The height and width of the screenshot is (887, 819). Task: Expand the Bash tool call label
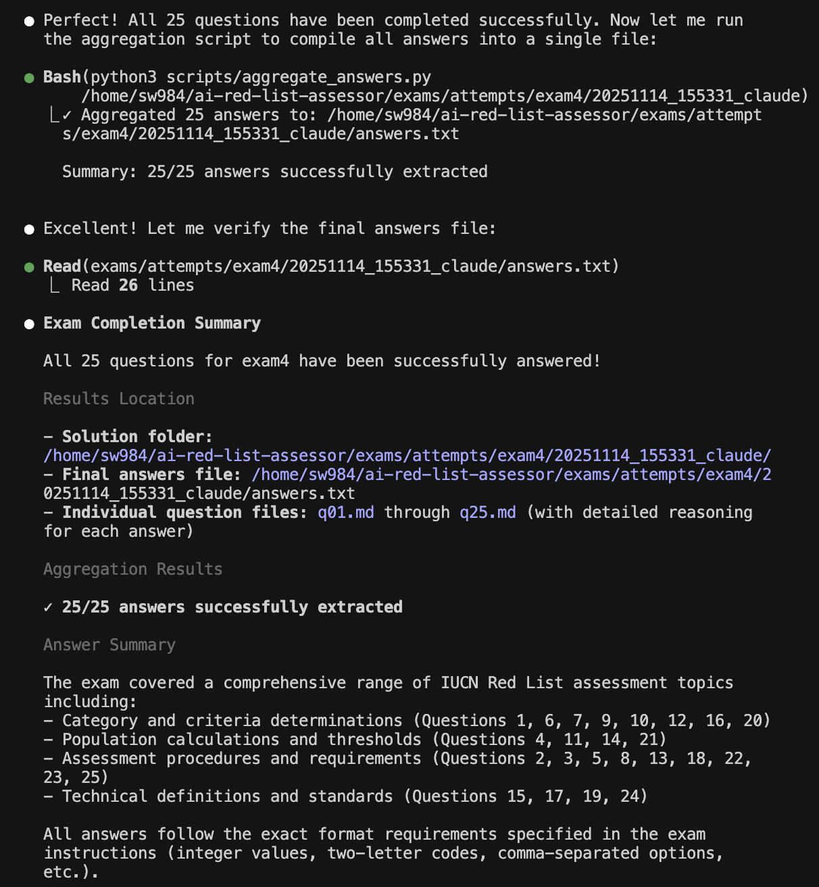pos(62,78)
